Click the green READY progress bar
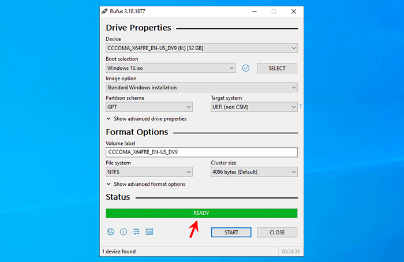Screen dimensions: 404x262 pos(201,214)
